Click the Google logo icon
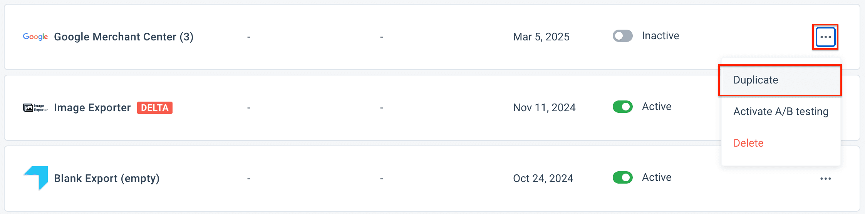Image resolution: width=865 pixels, height=214 pixels. [35, 37]
